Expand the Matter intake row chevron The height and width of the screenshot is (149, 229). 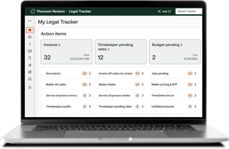click(142, 84)
